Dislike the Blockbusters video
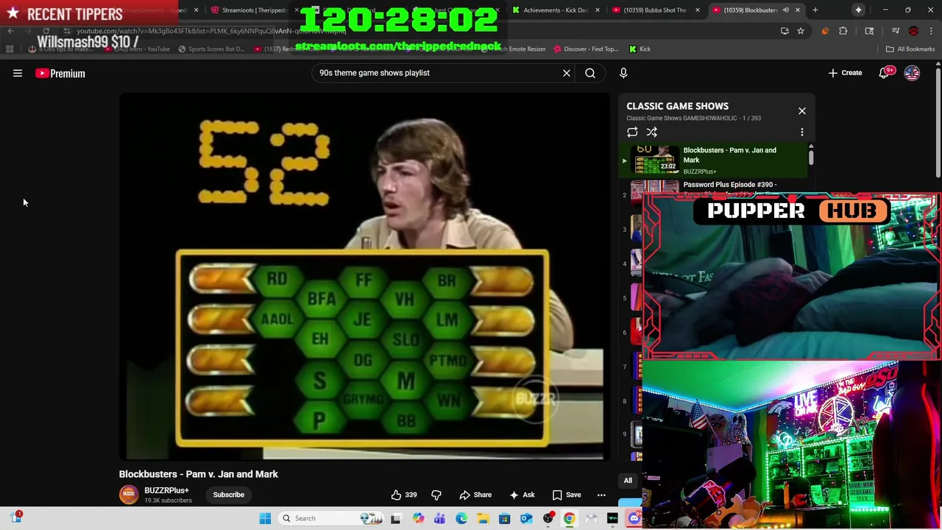Image resolution: width=942 pixels, height=530 pixels. tap(436, 495)
